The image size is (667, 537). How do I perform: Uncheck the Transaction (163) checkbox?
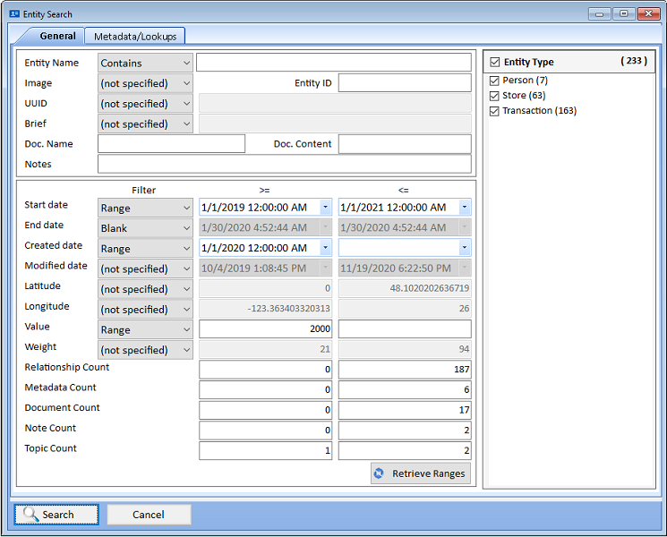click(x=494, y=111)
